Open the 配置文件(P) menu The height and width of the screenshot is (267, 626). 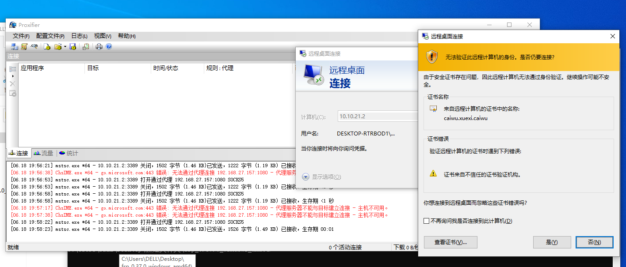pyautogui.click(x=50, y=36)
